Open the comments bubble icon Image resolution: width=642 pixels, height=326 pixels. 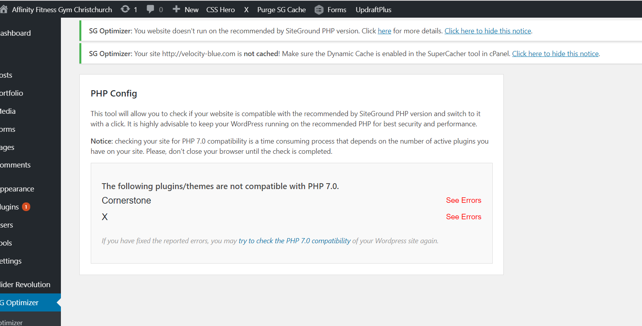[x=150, y=9]
